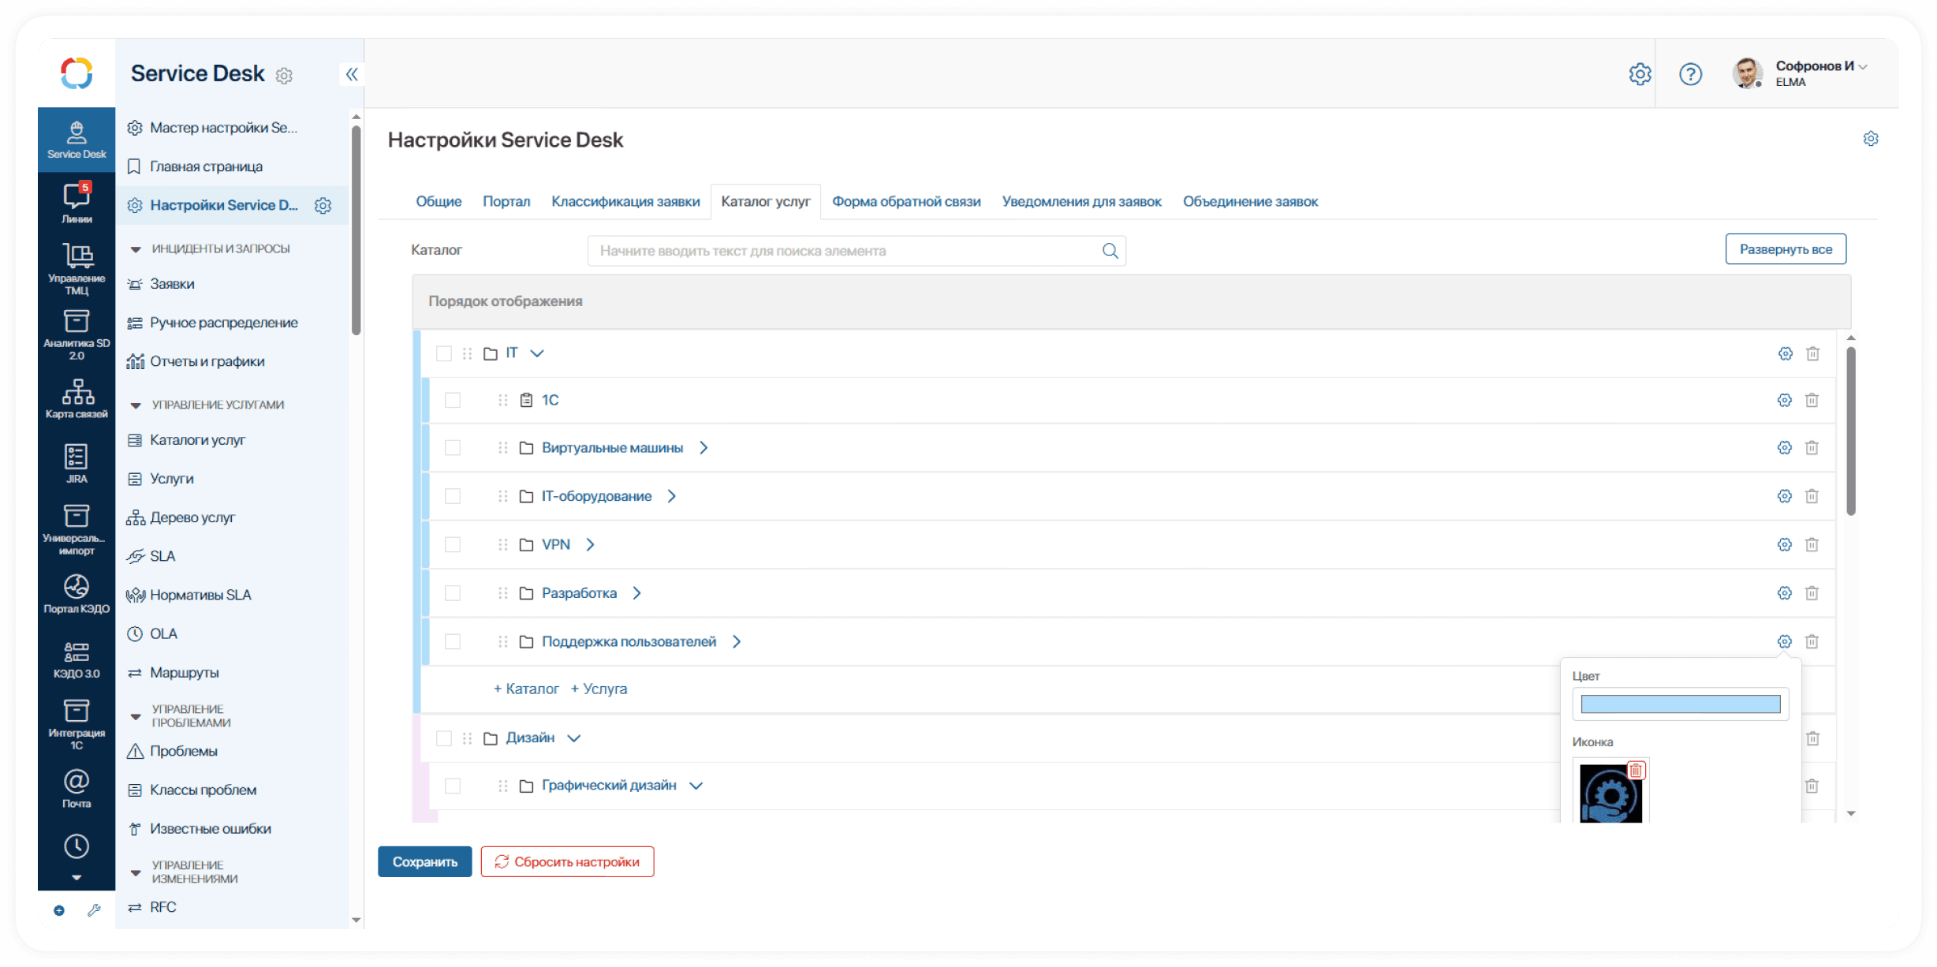Delete the VPN catalog with trash icon
1937x967 pixels.
click(x=1812, y=544)
